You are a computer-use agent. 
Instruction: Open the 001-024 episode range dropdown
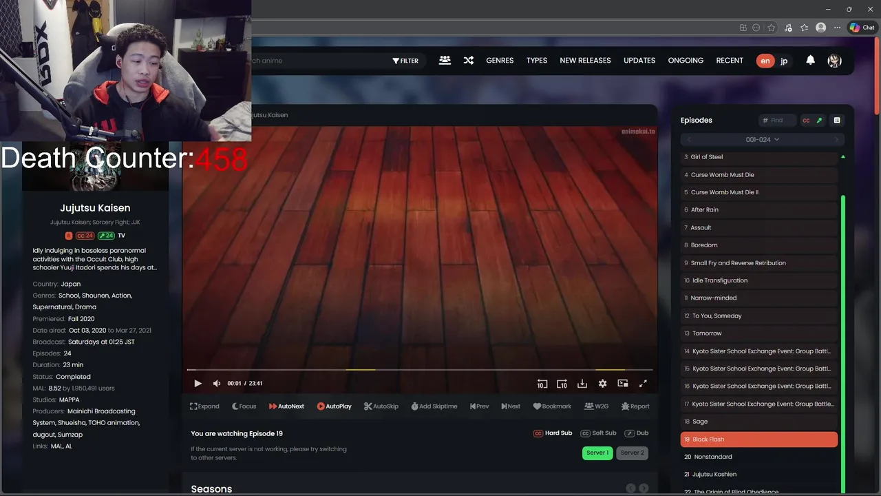[x=763, y=139]
